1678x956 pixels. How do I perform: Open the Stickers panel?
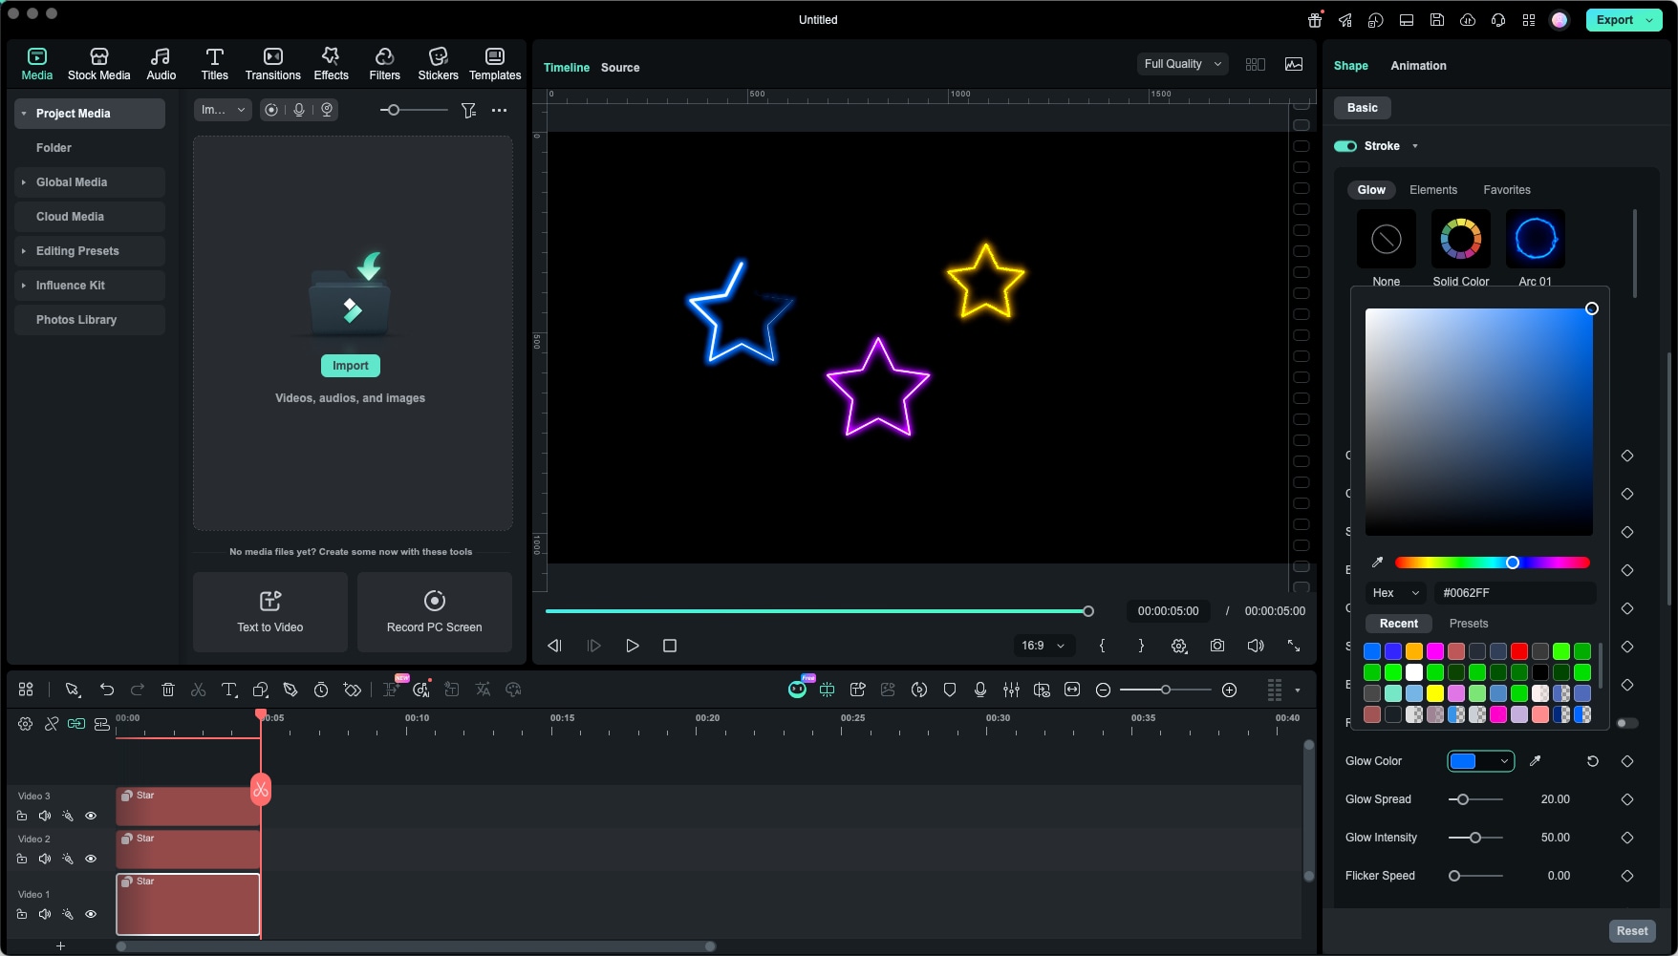click(x=438, y=63)
